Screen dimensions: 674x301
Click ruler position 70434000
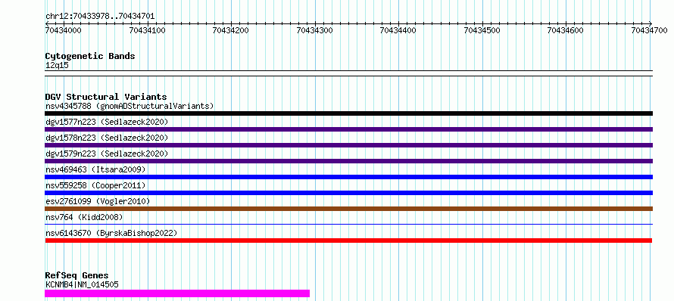(62, 30)
